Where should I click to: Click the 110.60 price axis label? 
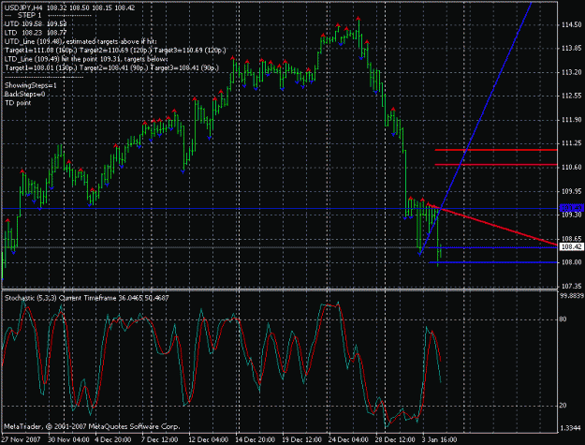click(x=571, y=168)
